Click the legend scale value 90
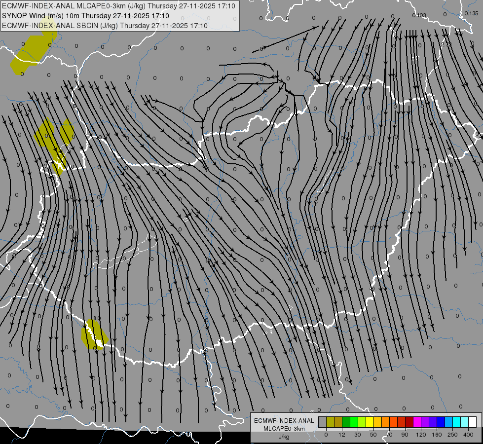 coord(405,435)
